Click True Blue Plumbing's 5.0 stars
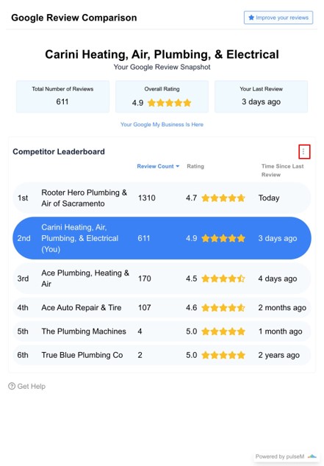324x466 pixels. (x=223, y=355)
